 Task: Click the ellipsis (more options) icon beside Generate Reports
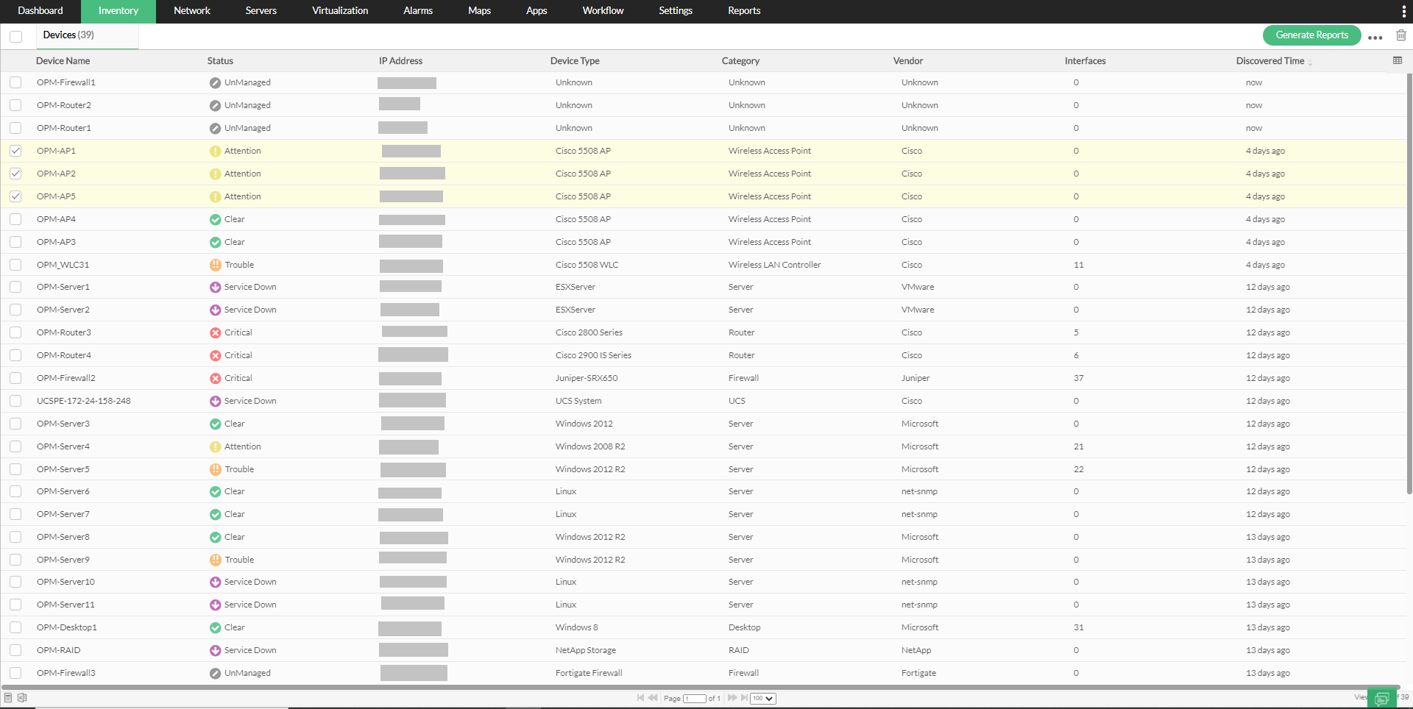(x=1375, y=37)
